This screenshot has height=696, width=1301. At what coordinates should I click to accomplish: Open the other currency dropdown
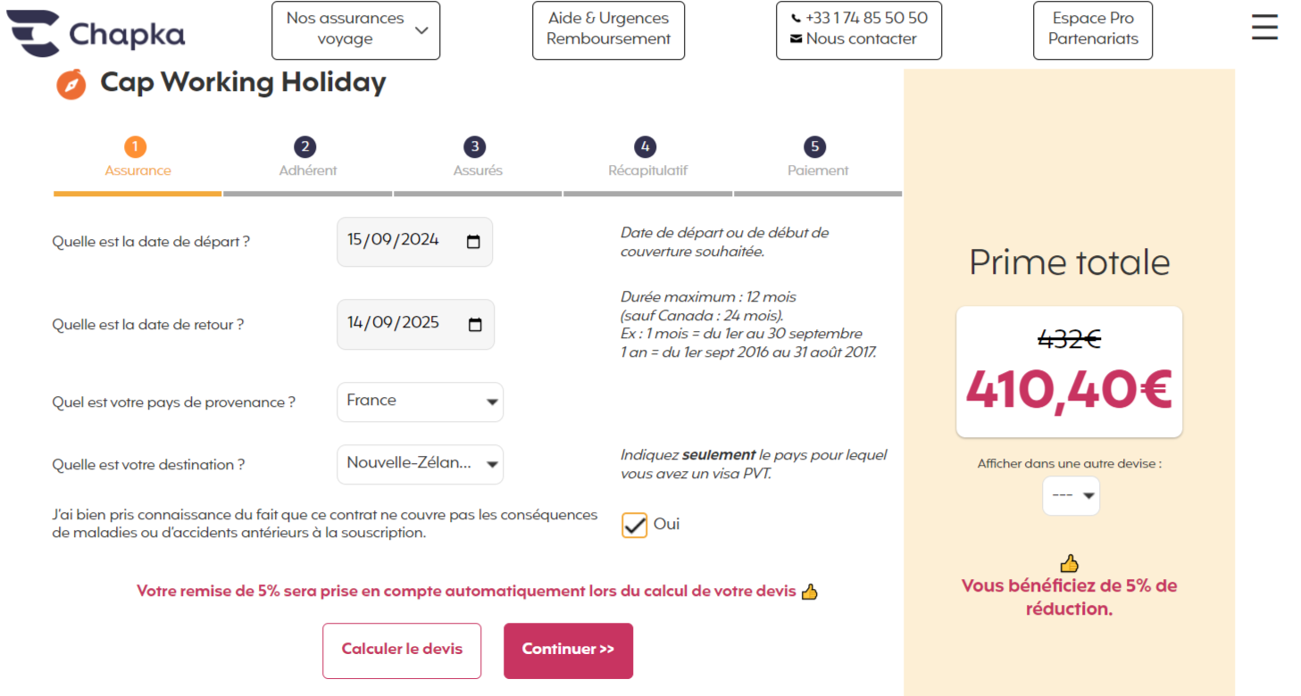click(x=1072, y=496)
